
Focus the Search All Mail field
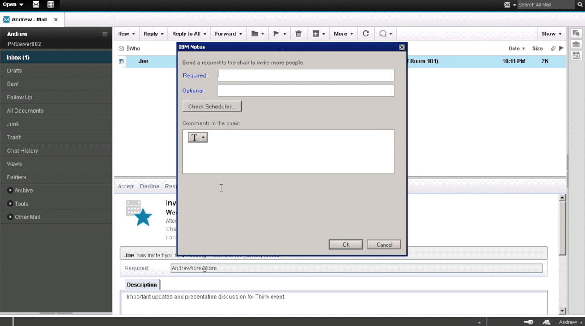coord(545,5)
